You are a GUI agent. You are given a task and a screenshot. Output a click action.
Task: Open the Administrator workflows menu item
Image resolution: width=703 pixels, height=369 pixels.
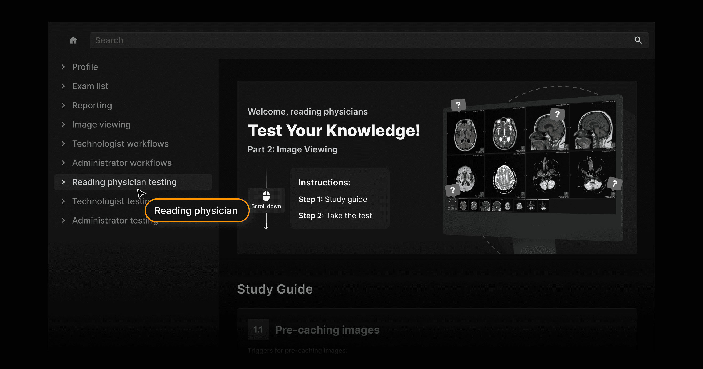[122, 163]
